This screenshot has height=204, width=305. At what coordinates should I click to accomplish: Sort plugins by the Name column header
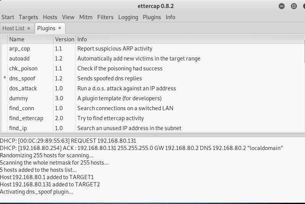click(30, 39)
